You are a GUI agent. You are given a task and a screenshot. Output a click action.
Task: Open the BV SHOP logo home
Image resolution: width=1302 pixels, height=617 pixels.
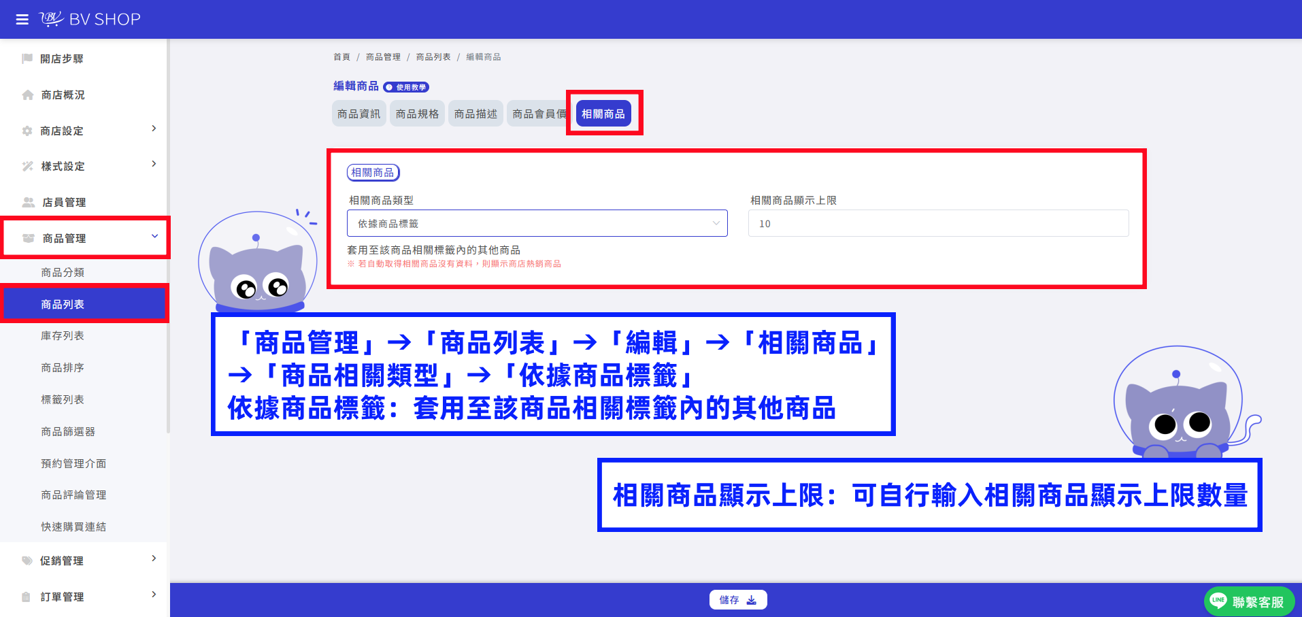(x=90, y=19)
